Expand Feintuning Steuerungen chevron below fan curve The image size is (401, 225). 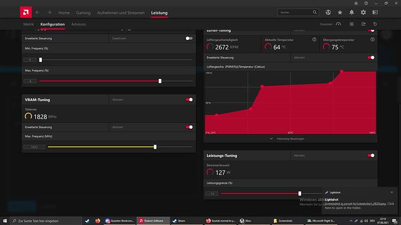click(x=271, y=139)
